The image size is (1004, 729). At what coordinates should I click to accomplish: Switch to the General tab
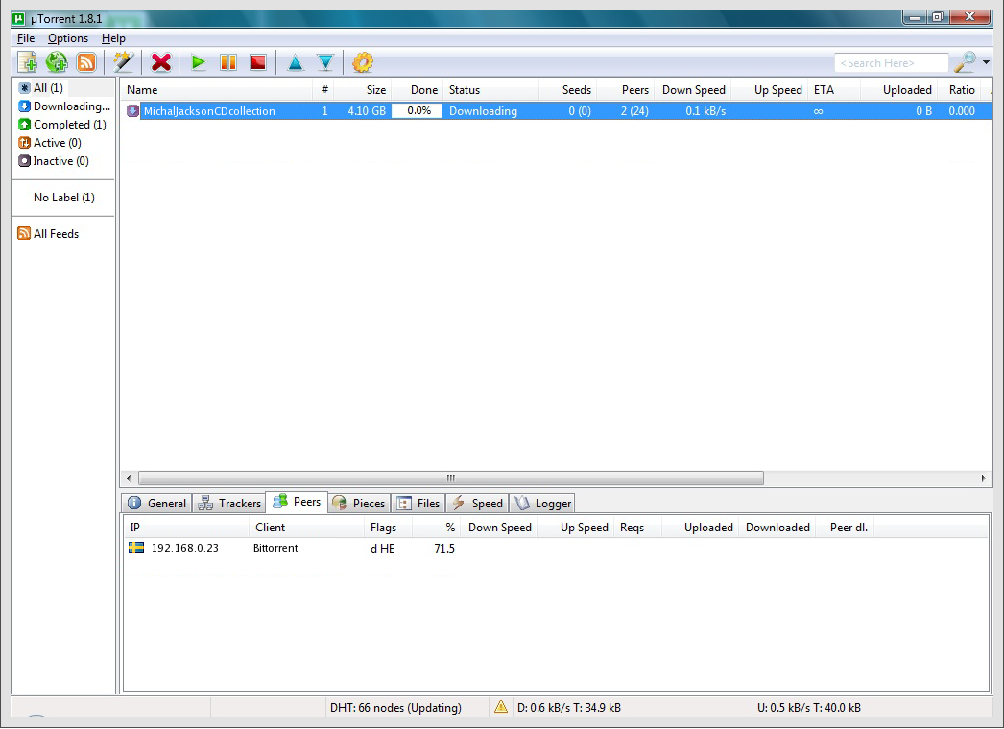point(156,503)
